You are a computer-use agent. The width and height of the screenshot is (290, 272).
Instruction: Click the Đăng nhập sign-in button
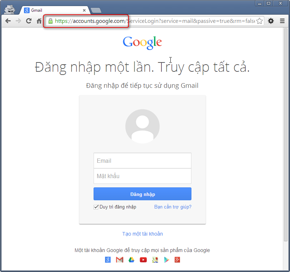pyautogui.click(x=142, y=194)
